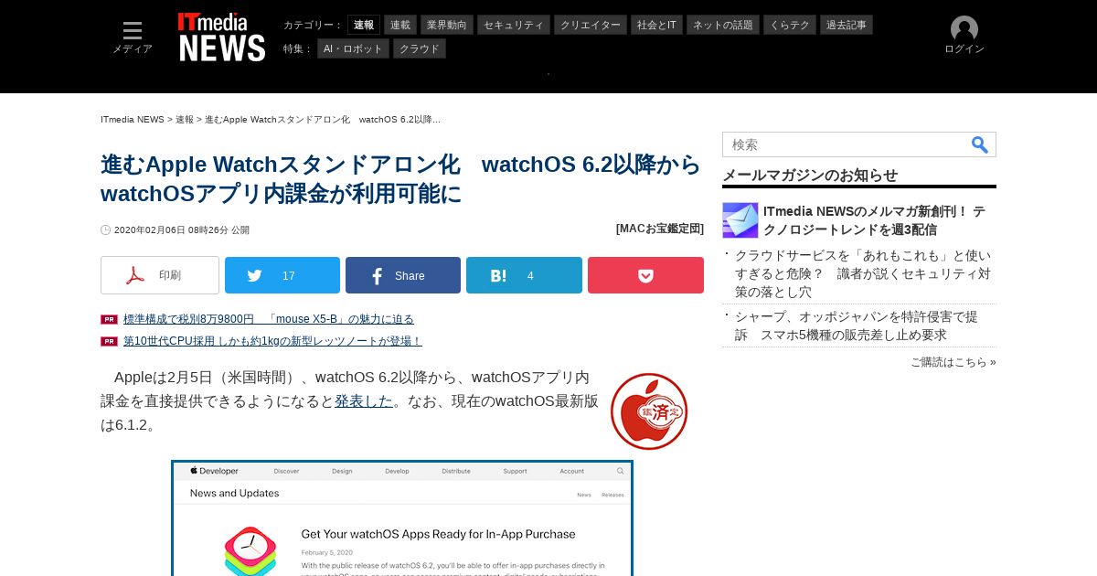Click the first red PR badge
The height and width of the screenshot is (576, 1097).
[110, 319]
